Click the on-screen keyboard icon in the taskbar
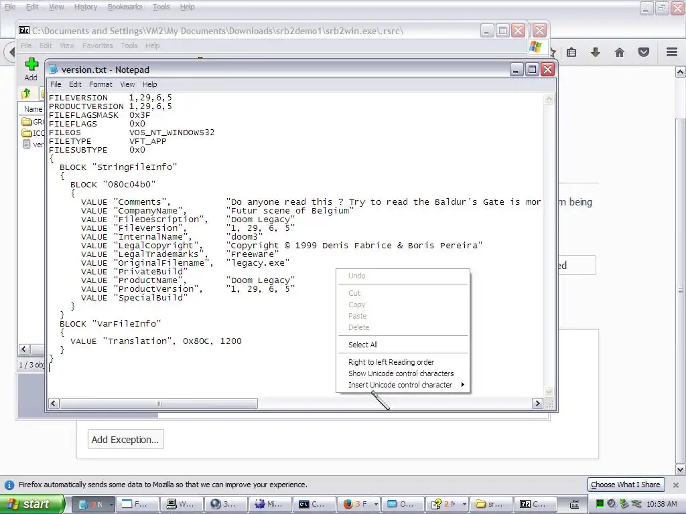Image resolution: width=686 pixels, height=514 pixels. [x=574, y=505]
